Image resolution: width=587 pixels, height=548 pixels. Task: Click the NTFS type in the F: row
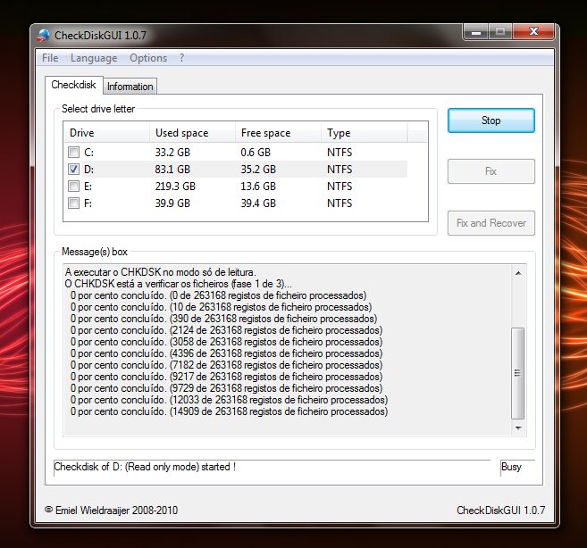click(x=340, y=203)
